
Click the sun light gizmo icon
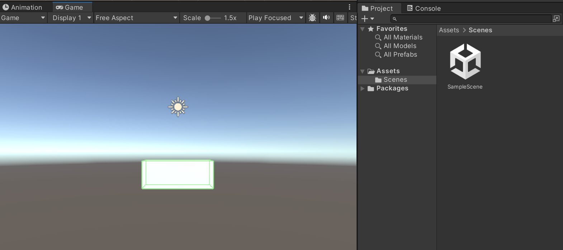[x=178, y=107]
